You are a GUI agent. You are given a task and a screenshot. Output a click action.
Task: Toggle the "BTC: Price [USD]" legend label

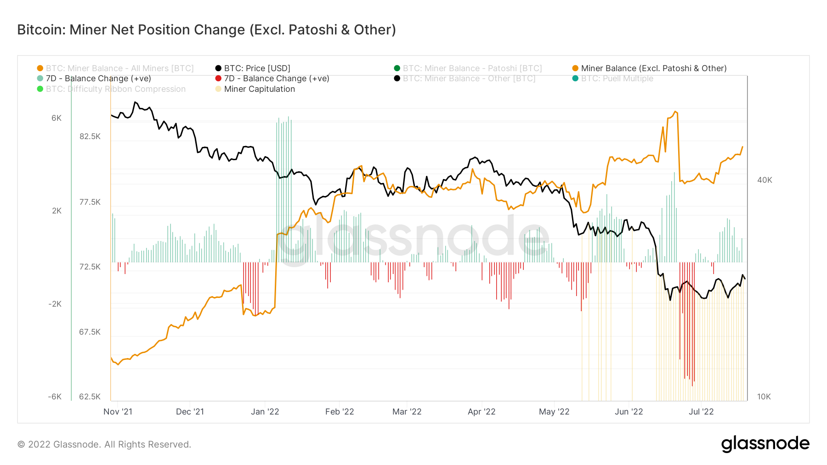tap(257, 68)
